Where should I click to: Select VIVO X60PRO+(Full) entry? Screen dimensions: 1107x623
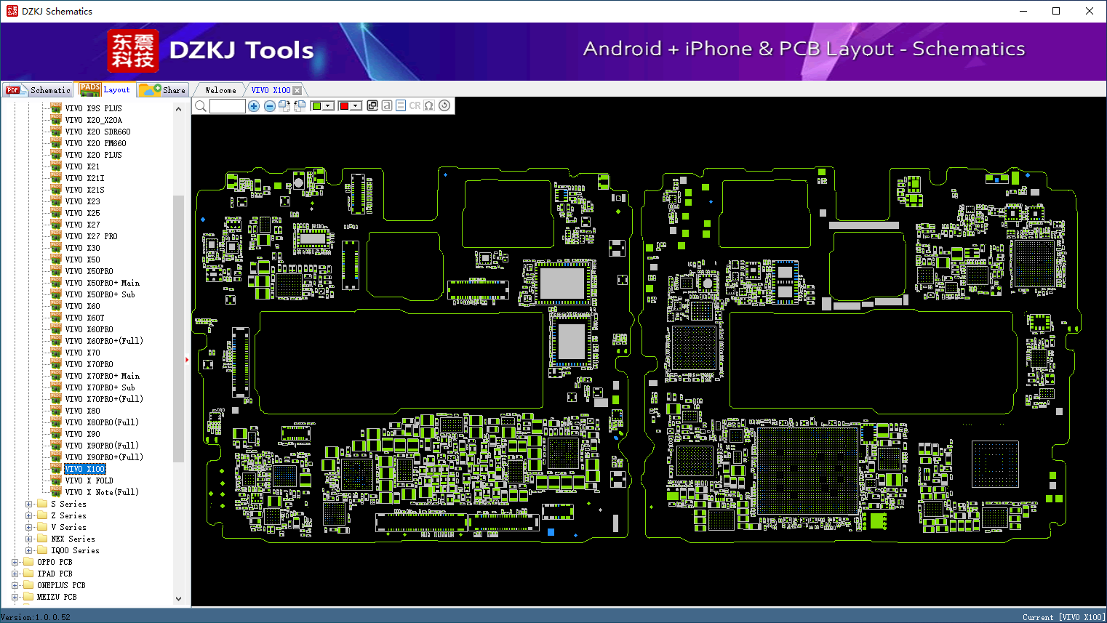click(x=104, y=341)
